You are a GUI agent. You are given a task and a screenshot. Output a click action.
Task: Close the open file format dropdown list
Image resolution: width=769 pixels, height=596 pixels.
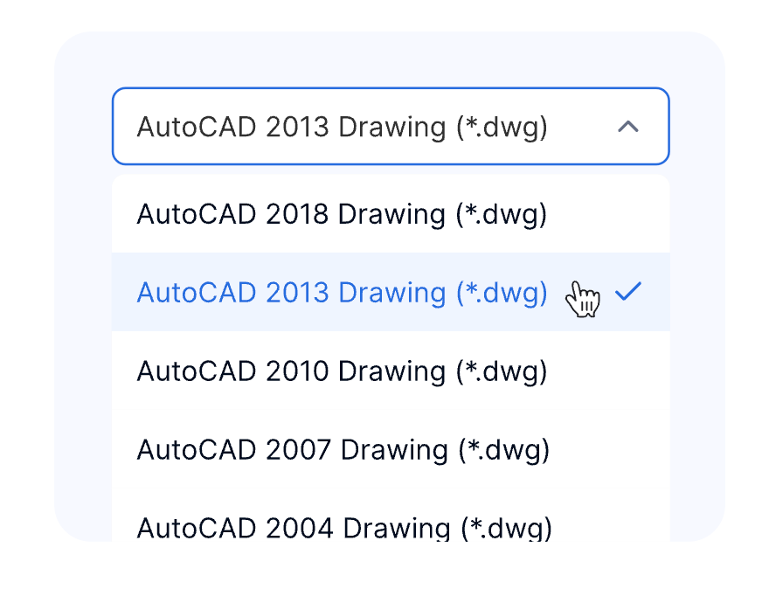[x=627, y=127]
